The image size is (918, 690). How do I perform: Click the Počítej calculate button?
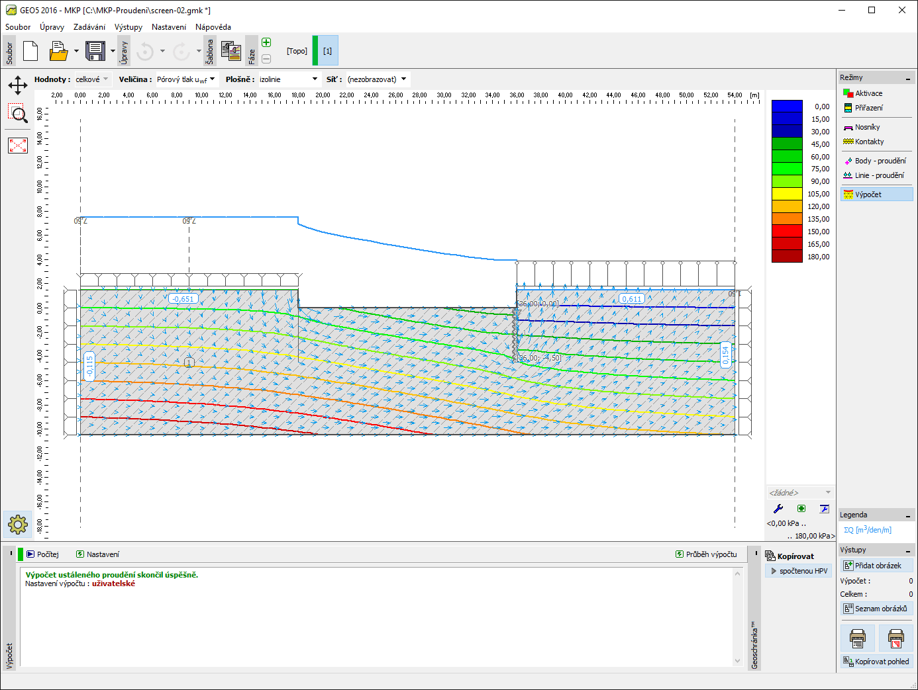pos(42,554)
